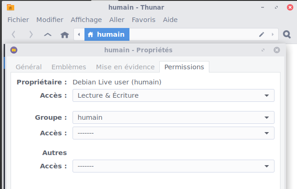Click the humain path bar button
The width and height of the screenshot is (297, 189).
(x=106, y=34)
